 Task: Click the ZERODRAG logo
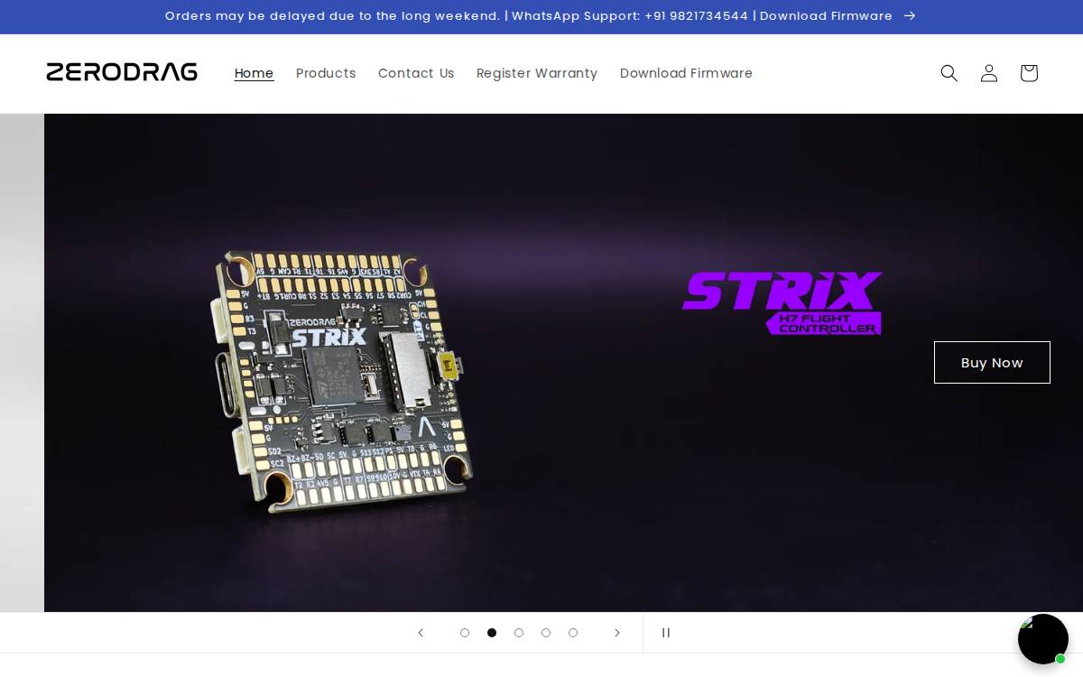tap(122, 72)
